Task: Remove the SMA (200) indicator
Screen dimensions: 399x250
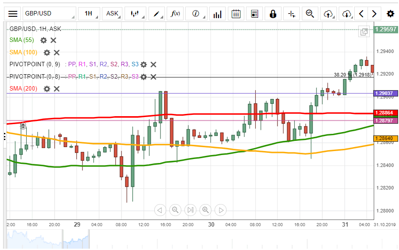Action: point(57,89)
